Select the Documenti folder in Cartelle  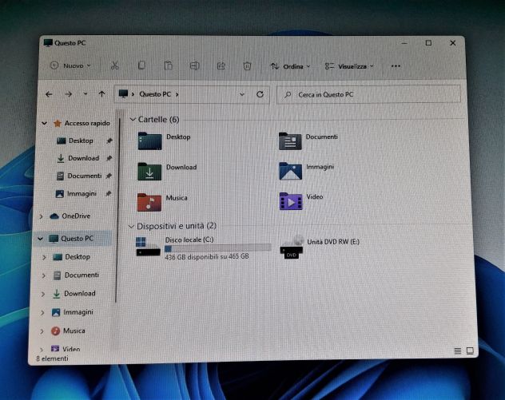click(308, 141)
